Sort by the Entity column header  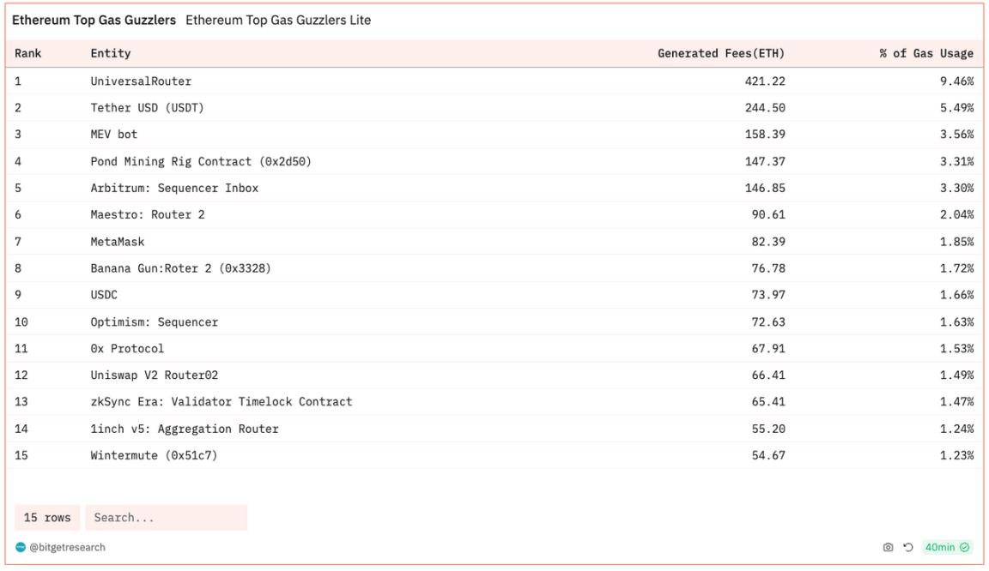[111, 53]
